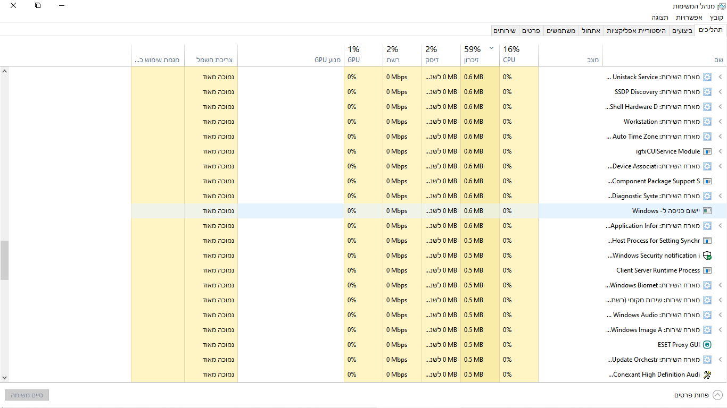The width and height of the screenshot is (727, 408).
Task: Click Host Process for Setting Synchr icon
Action: click(707, 241)
